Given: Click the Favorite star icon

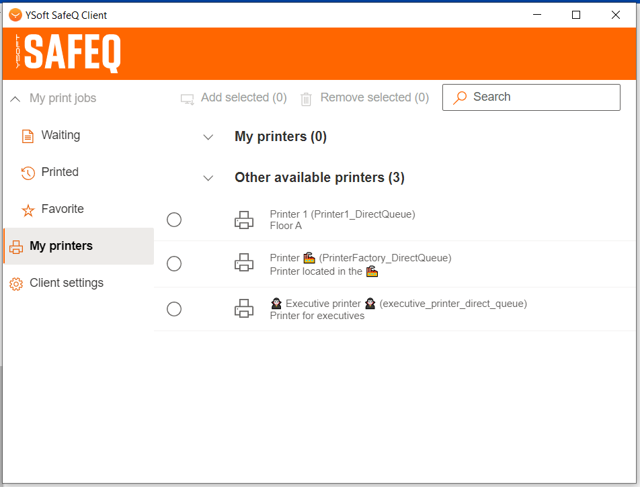Looking at the screenshot, I should click(x=28, y=210).
